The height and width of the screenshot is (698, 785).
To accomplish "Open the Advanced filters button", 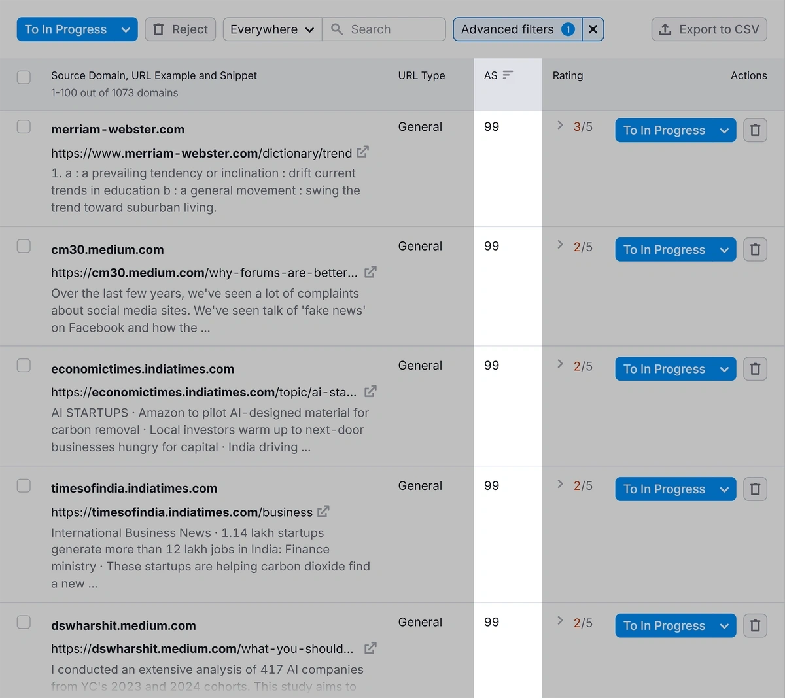I will point(517,29).
